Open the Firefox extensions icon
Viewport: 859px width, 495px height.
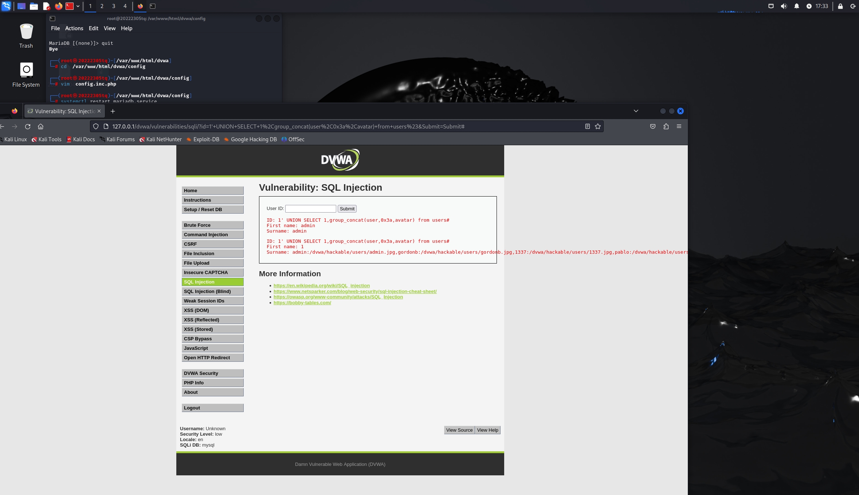[666, 126]
